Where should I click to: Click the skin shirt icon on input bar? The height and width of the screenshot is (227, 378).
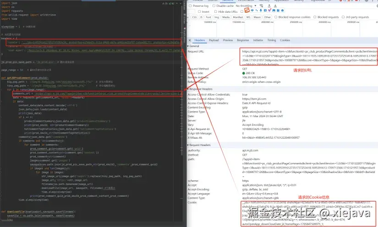click(269, 11)
